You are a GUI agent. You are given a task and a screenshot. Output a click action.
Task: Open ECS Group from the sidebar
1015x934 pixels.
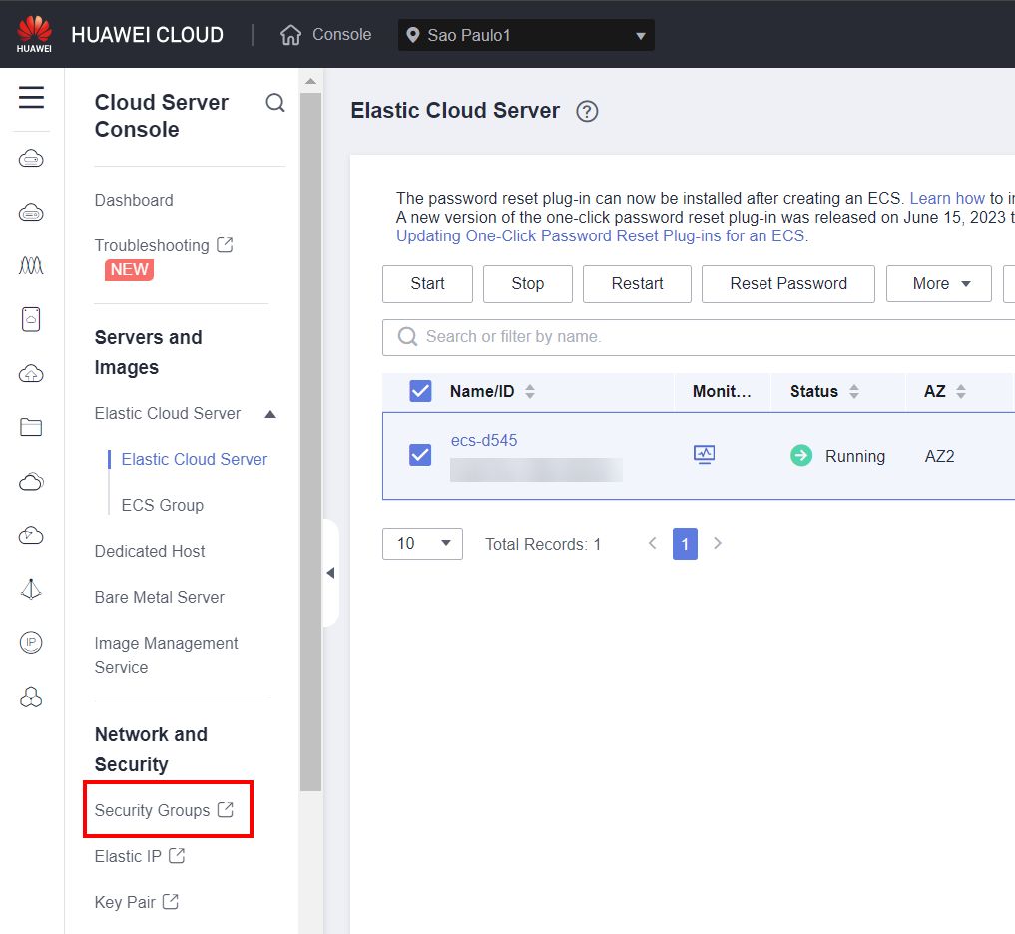pos(163,505)
